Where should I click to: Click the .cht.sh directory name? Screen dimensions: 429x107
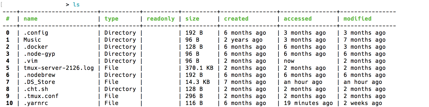[x=36, y=89]
